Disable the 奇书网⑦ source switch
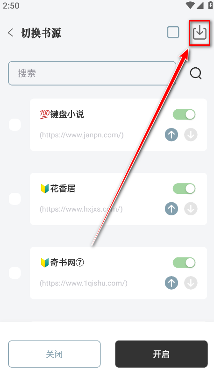Image resolution: width=214 pixels, height=383 pixels. click(x=184, y=262)
